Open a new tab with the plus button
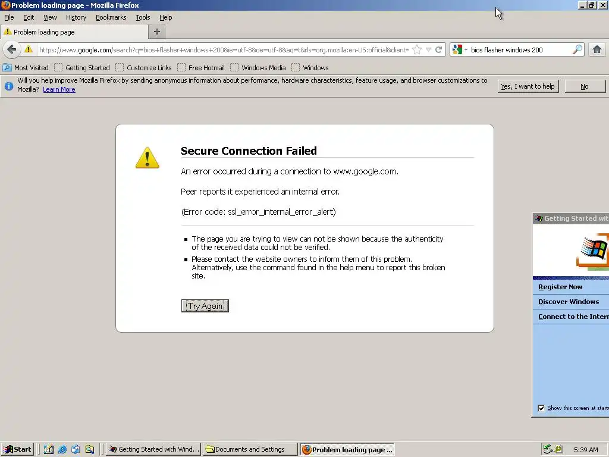Screen dimensions: 609x457 157,32
